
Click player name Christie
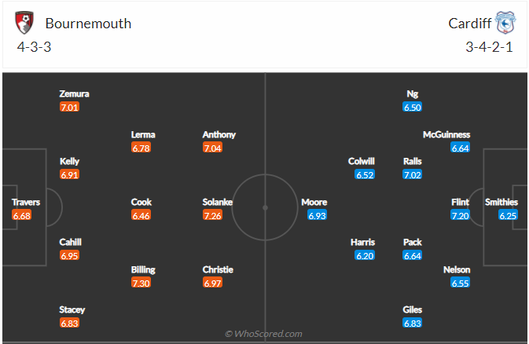pyautogui.click(x=219, y=269)
